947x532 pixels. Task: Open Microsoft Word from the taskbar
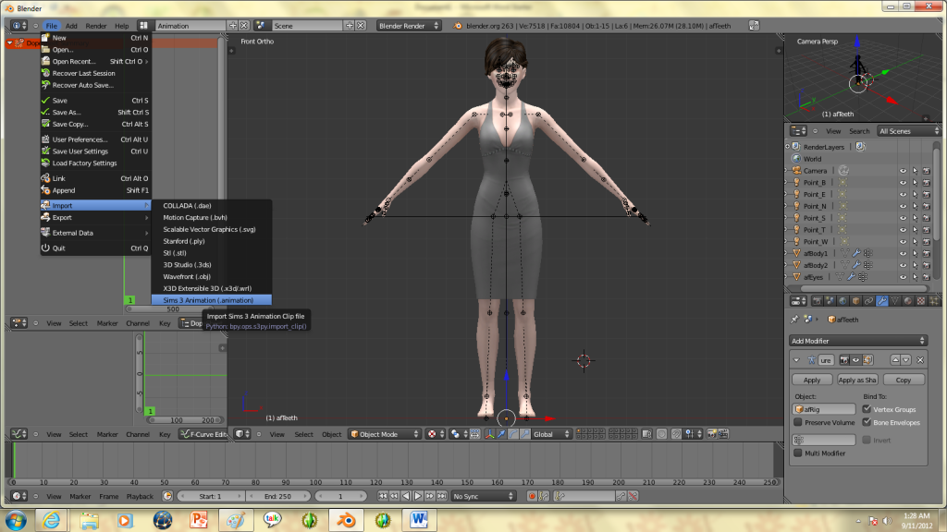(x=419, y=520)
